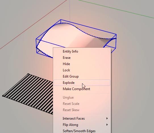Click the disabled Reset Skew entry

click(82, 110)
